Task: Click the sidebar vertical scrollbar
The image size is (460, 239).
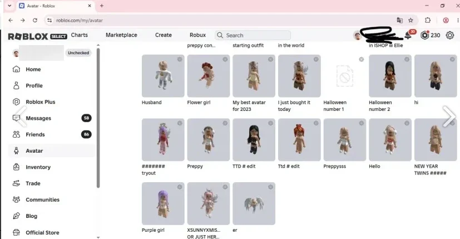Action: (98, 118)
